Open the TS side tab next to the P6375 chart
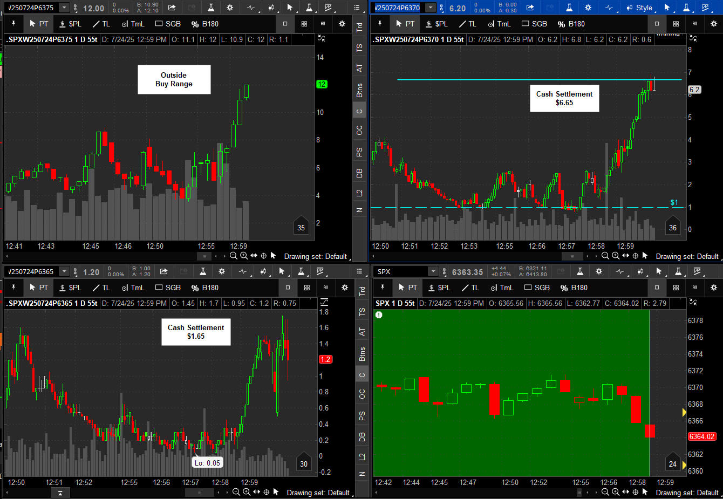Viewport: 723px width, 499px height. point(359,48)
